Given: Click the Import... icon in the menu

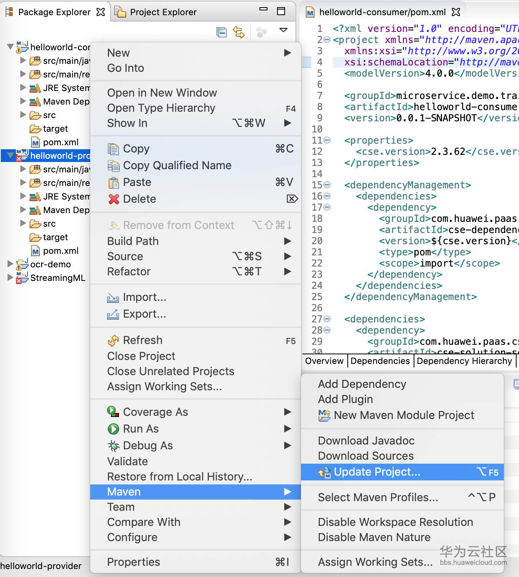Looking at the screenshot, I should pos(113,298).
